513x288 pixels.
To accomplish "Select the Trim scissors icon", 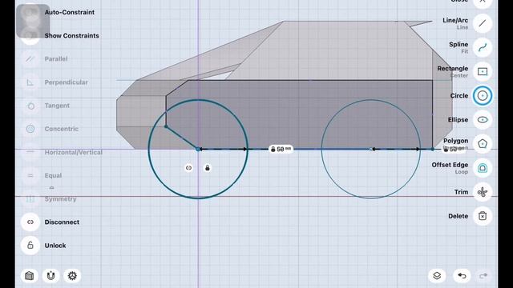I will click(x=483, y=192).
